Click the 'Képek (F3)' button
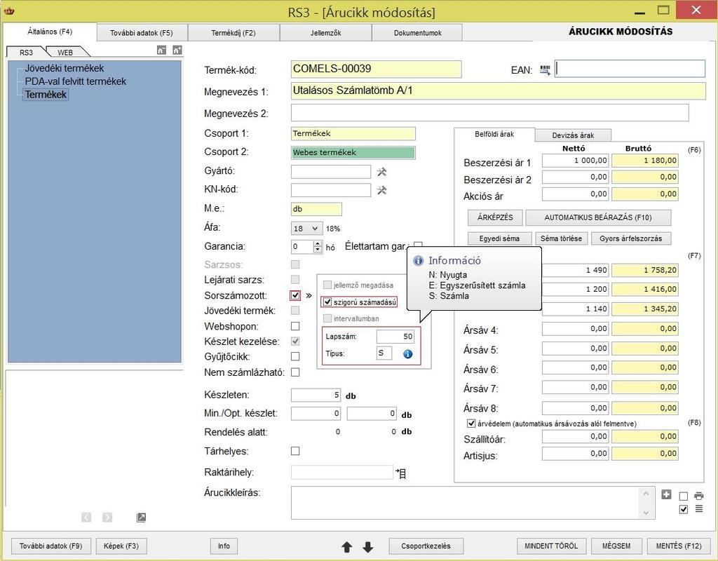The height and width of the screenshot is (561, 718). 121,546
